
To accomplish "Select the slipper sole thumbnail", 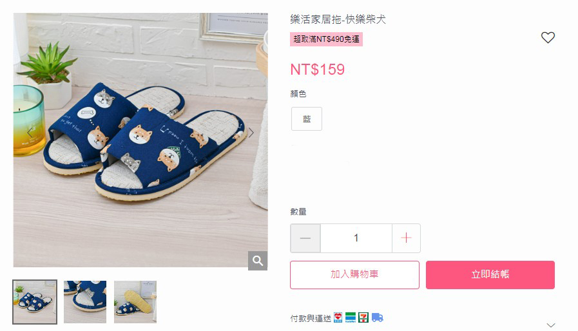I will coord(135,302).
